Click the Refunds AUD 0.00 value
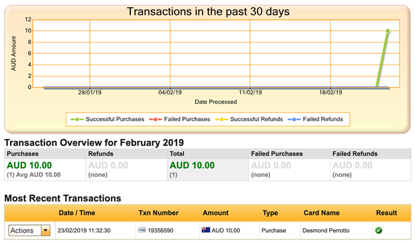The width and height of the screenshot is (415, 244). click(x=108, y=166)
